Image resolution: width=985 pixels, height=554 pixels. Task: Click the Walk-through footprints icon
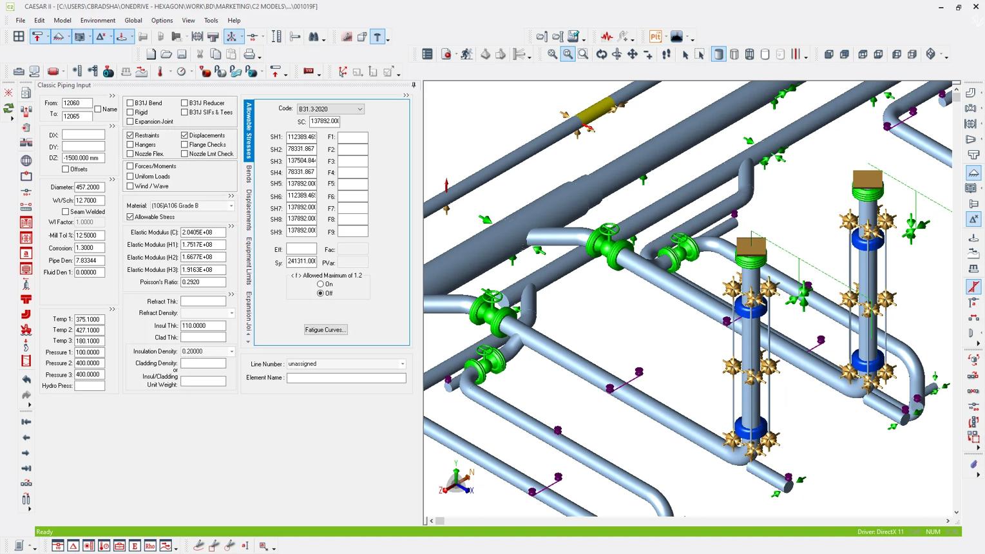click(x=666, y=55)
